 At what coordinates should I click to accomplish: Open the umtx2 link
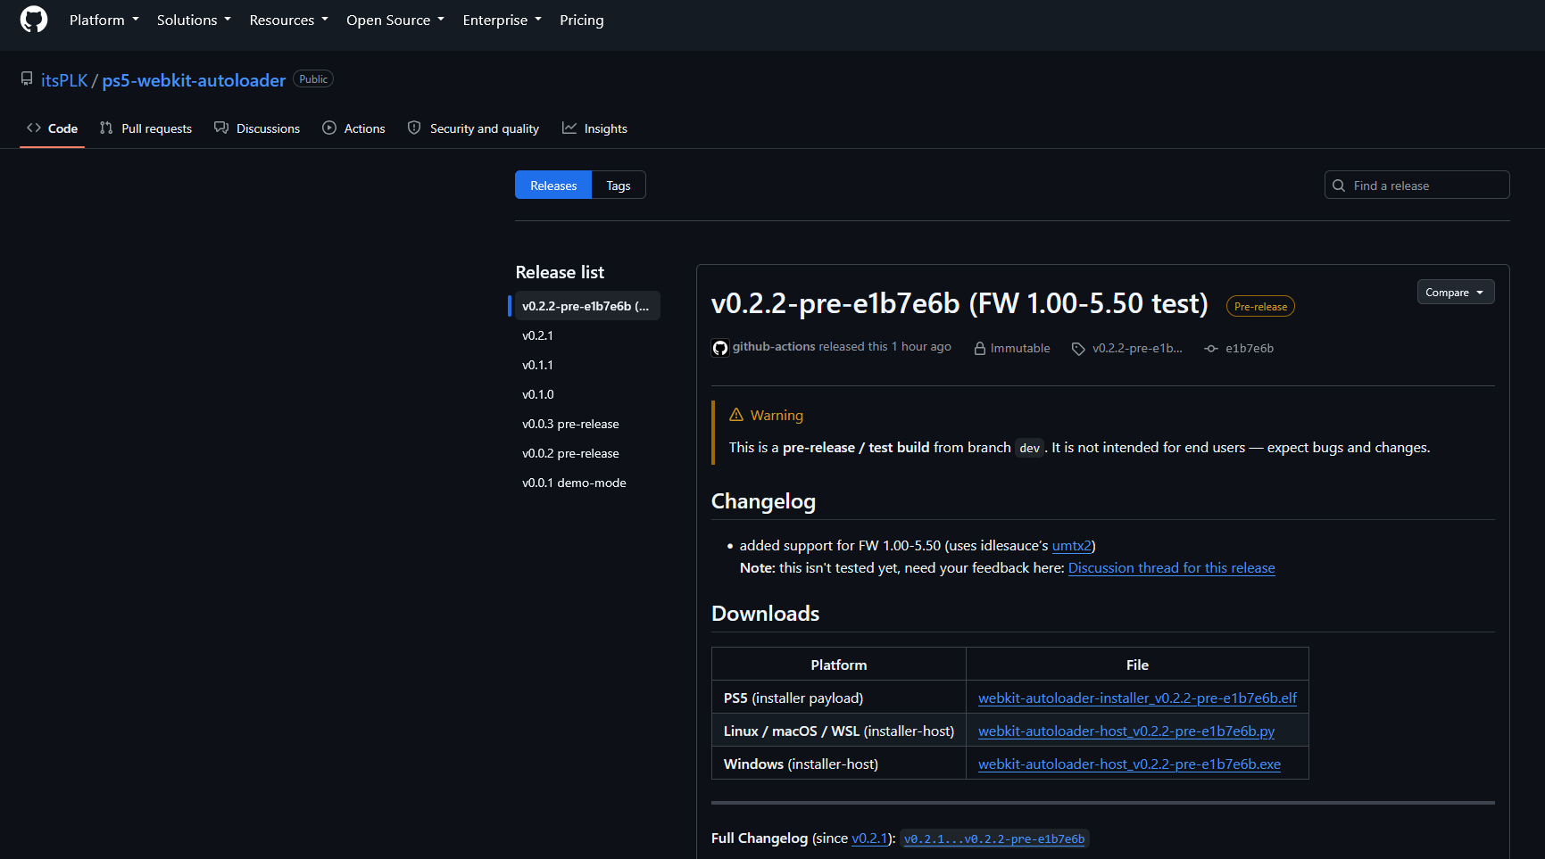pos(1072,546)
